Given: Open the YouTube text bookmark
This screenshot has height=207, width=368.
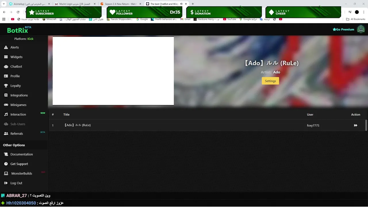Looking at the screenshot, I should pos(230,19).
